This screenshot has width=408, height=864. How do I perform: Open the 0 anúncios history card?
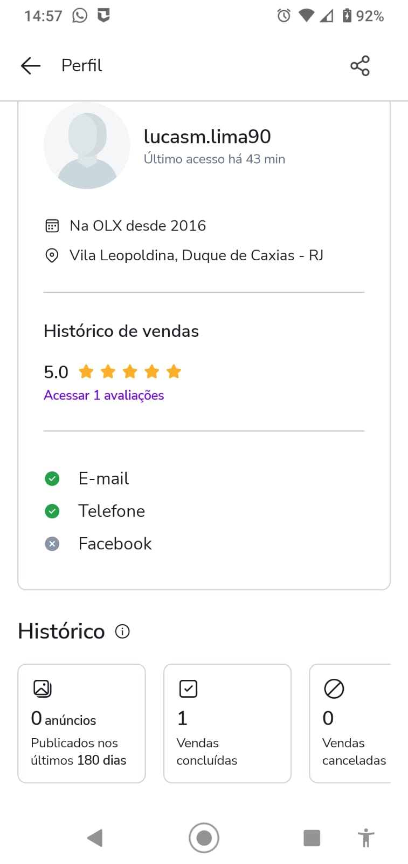point(81,723)
